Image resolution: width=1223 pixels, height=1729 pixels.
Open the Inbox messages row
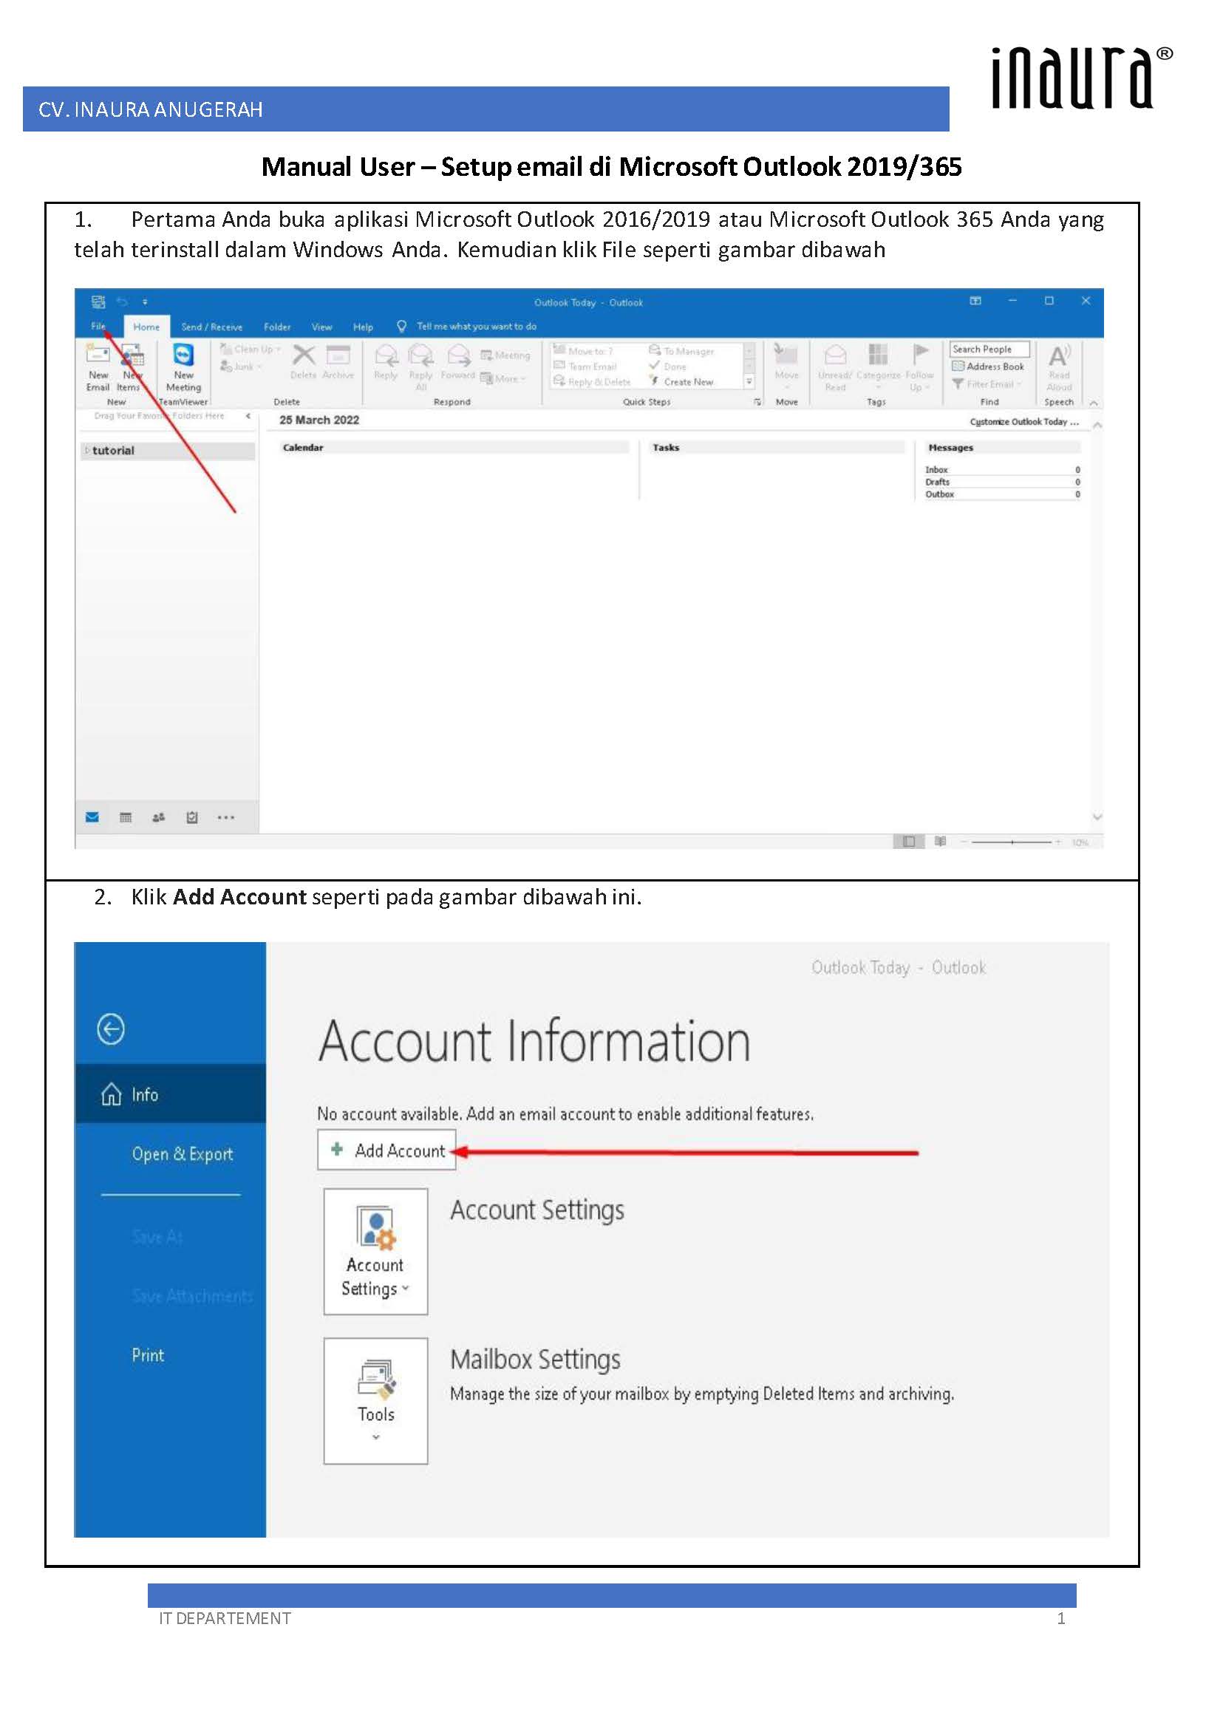(x=1002, y=470)
